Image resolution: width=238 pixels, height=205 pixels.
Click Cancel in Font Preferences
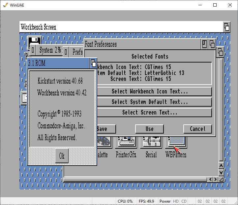tap(197, 129)
